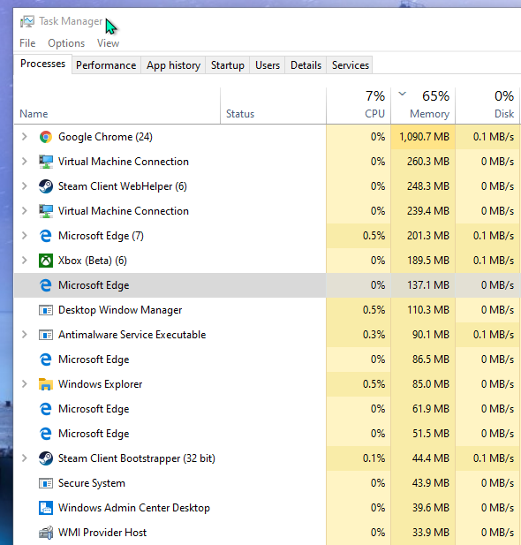Viewport: 521px width, 545px height.
Task: Click the 85.0 MB memory value
Action: [431, 384]
